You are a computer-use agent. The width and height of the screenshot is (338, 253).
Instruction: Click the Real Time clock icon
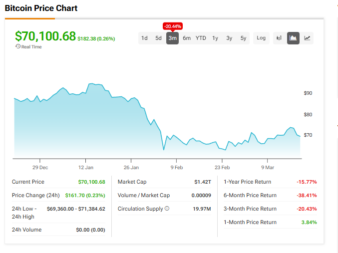pos(18,46)
